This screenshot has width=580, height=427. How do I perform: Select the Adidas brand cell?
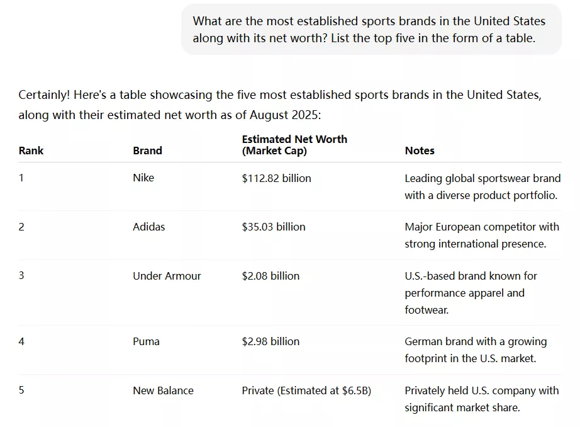click(x=149, y=227)
